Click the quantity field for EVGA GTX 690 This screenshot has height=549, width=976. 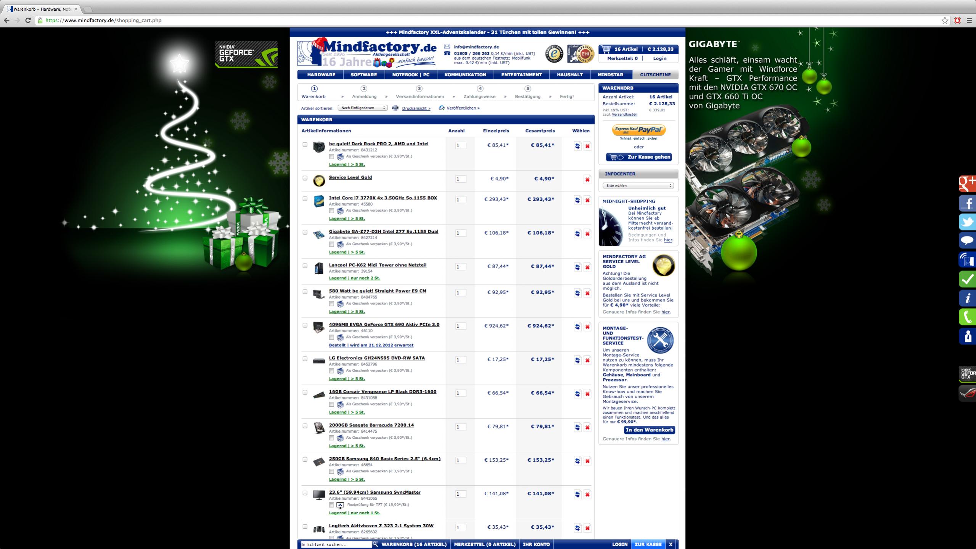461,326
